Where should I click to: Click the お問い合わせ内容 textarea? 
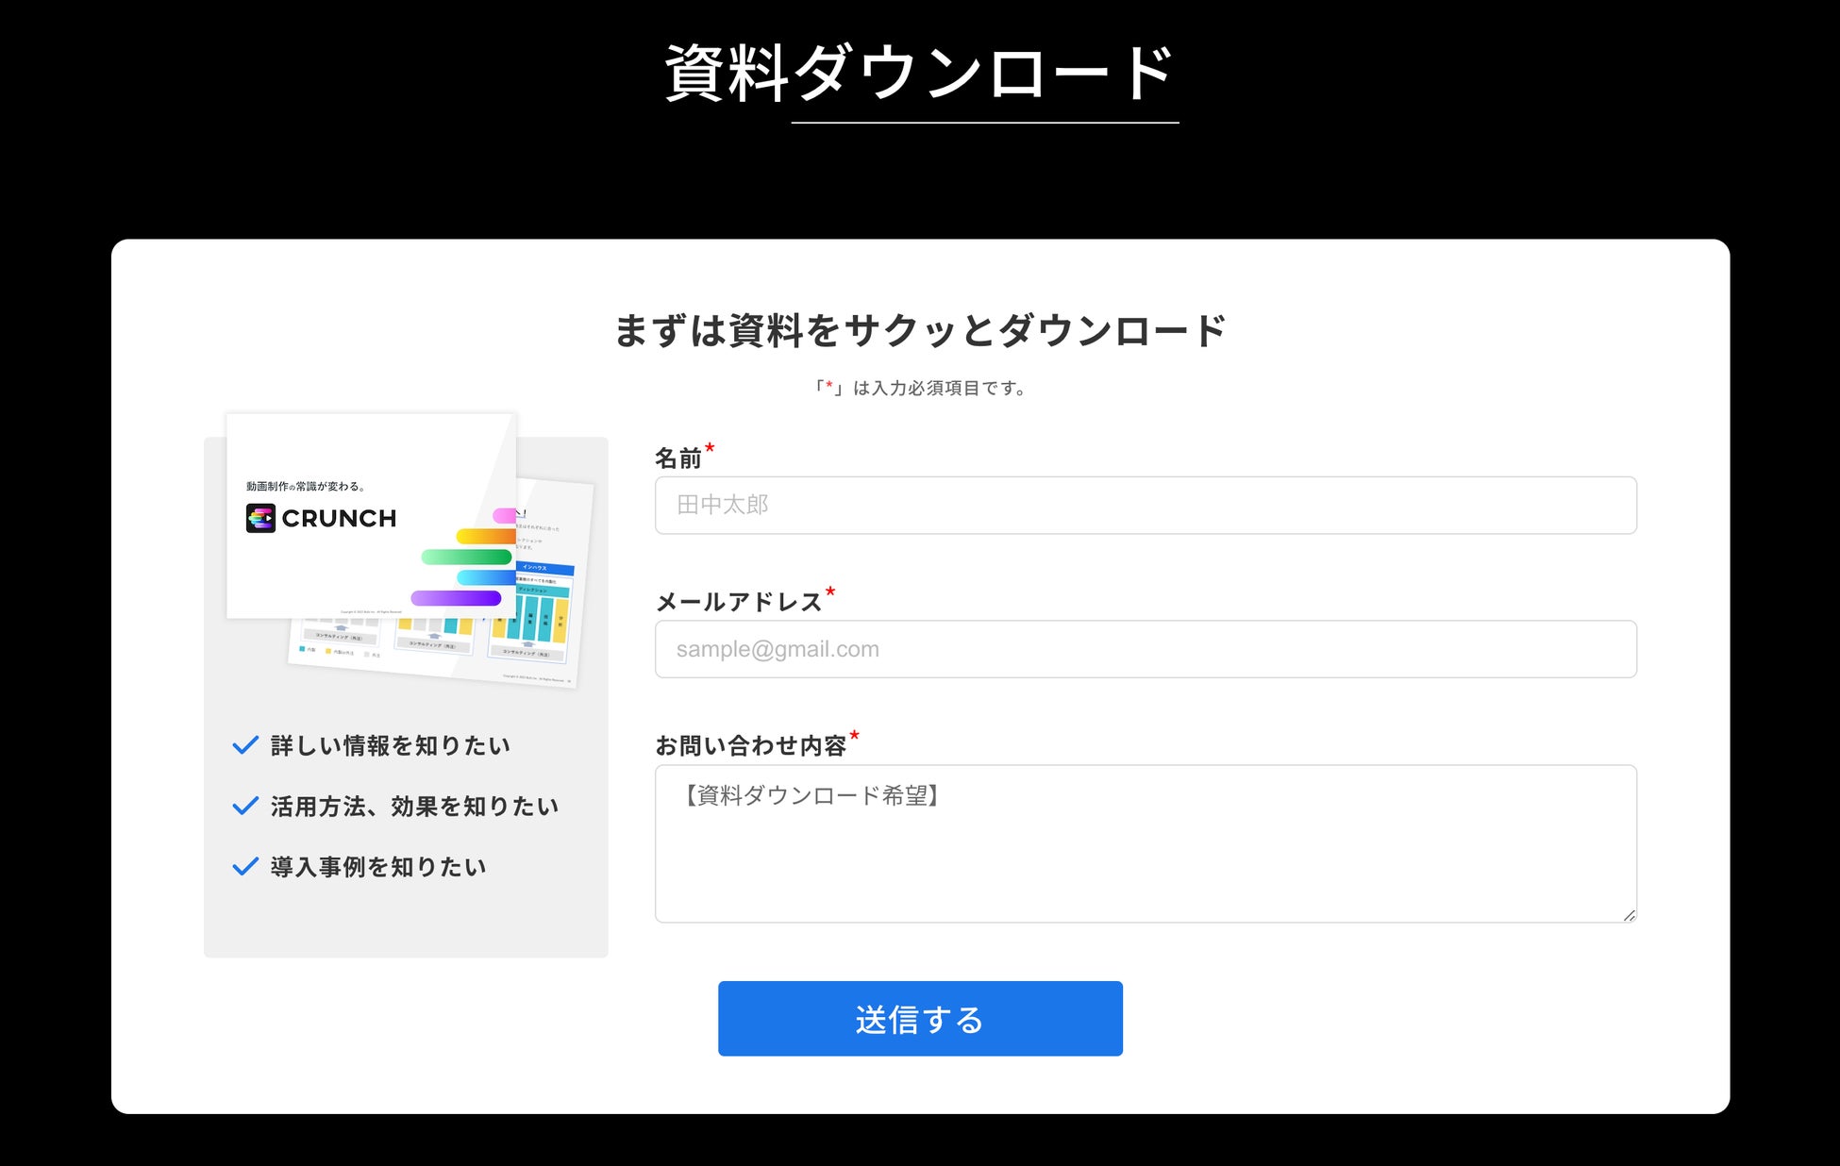point(1146,843)
